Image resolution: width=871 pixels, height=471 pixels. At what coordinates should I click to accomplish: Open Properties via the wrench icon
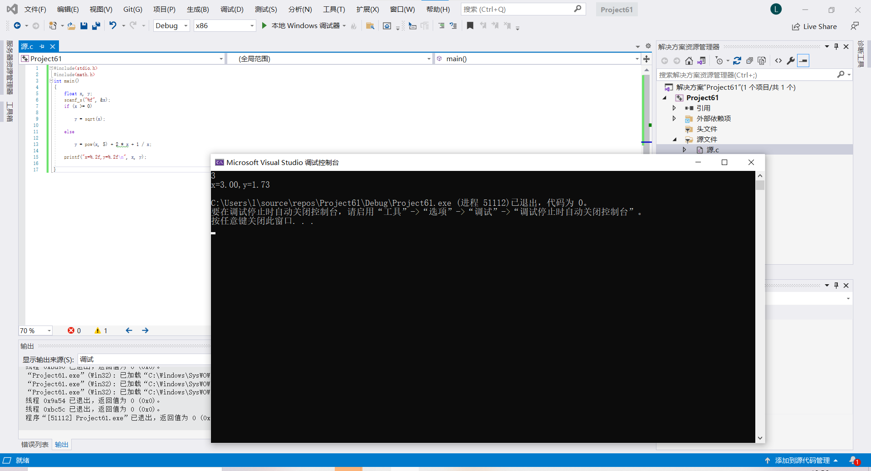click(791, 61)
